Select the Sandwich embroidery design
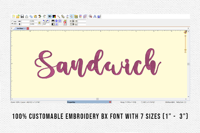This screenshot has height=133, width=200. (98, 63)
